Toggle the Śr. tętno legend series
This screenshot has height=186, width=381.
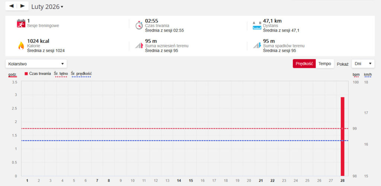pyautogui.click(x=61, y=74)
